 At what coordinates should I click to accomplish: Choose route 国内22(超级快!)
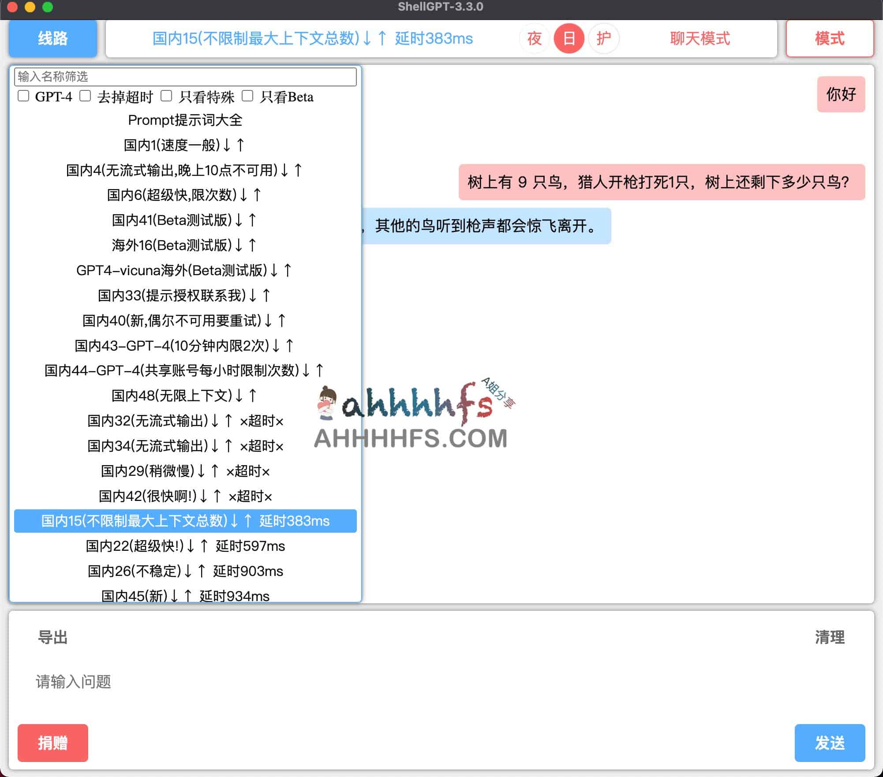(185, 546)
